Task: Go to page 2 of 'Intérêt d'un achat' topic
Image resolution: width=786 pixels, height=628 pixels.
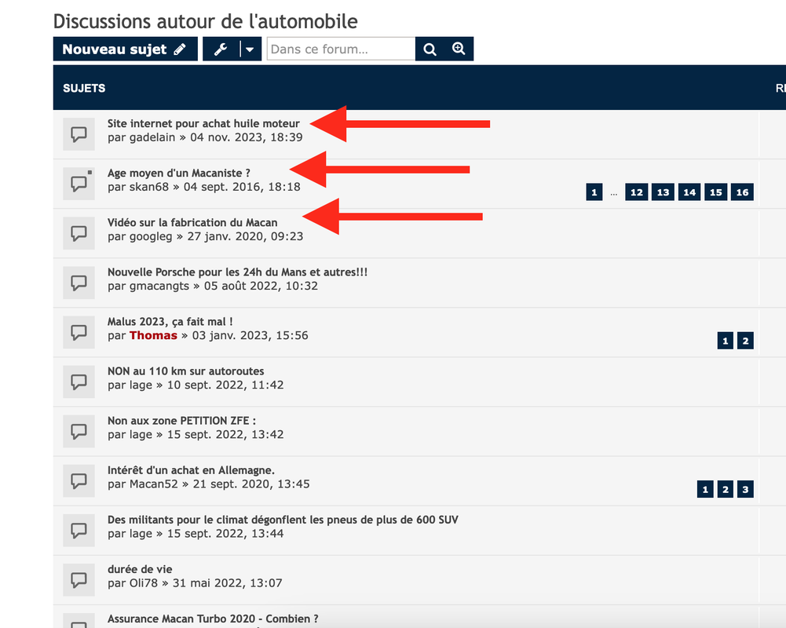Action: (726, 489)
